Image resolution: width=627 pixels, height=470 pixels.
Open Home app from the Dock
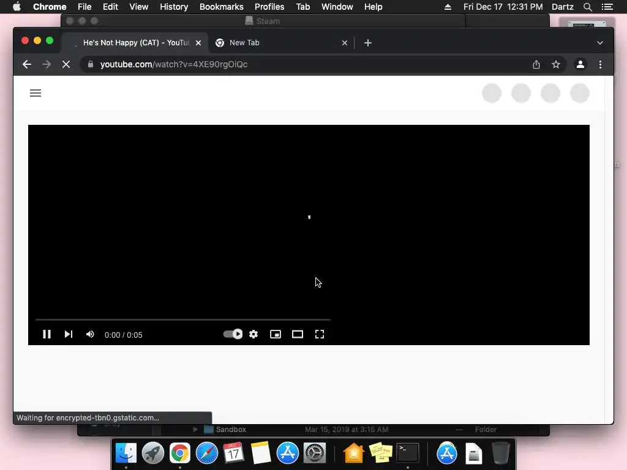[354, 453]
